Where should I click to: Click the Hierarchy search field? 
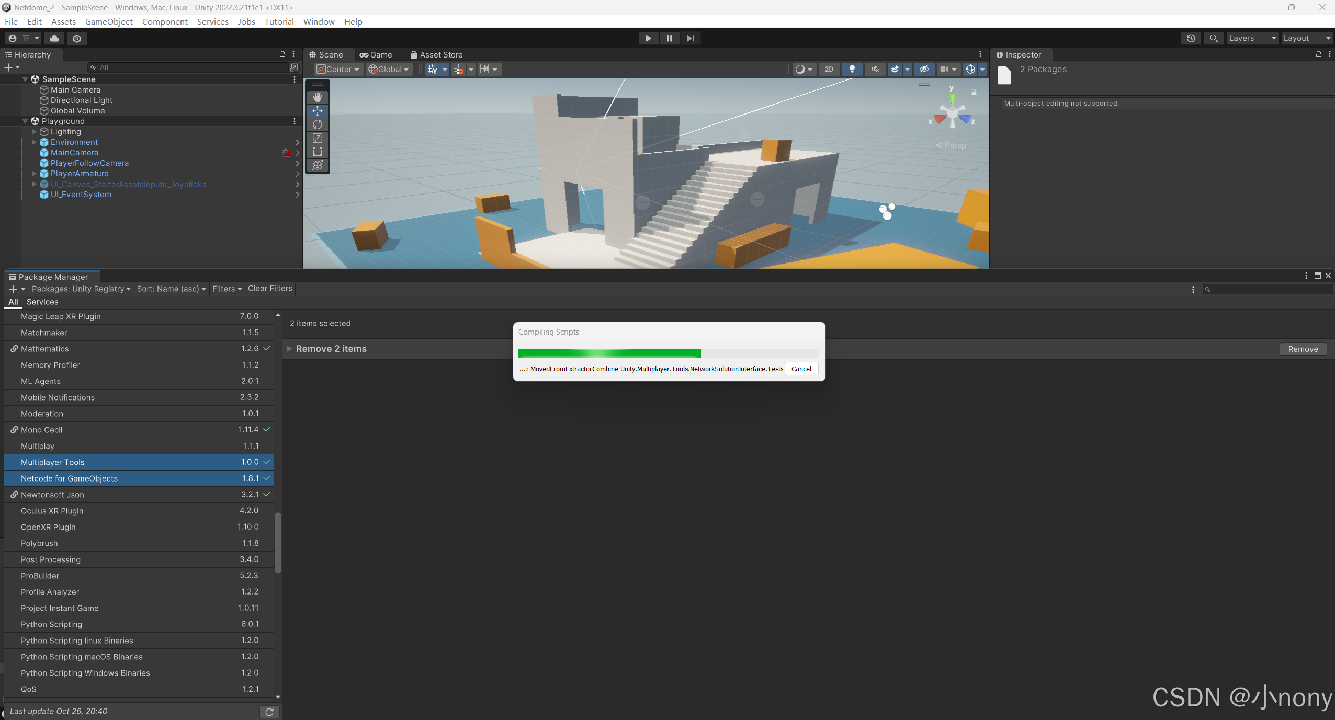tap(188, 67)
